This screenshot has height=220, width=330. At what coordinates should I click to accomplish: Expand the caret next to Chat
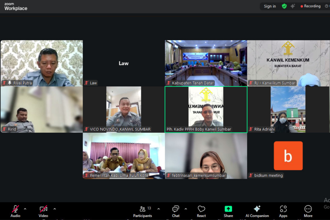click(186, 209)
